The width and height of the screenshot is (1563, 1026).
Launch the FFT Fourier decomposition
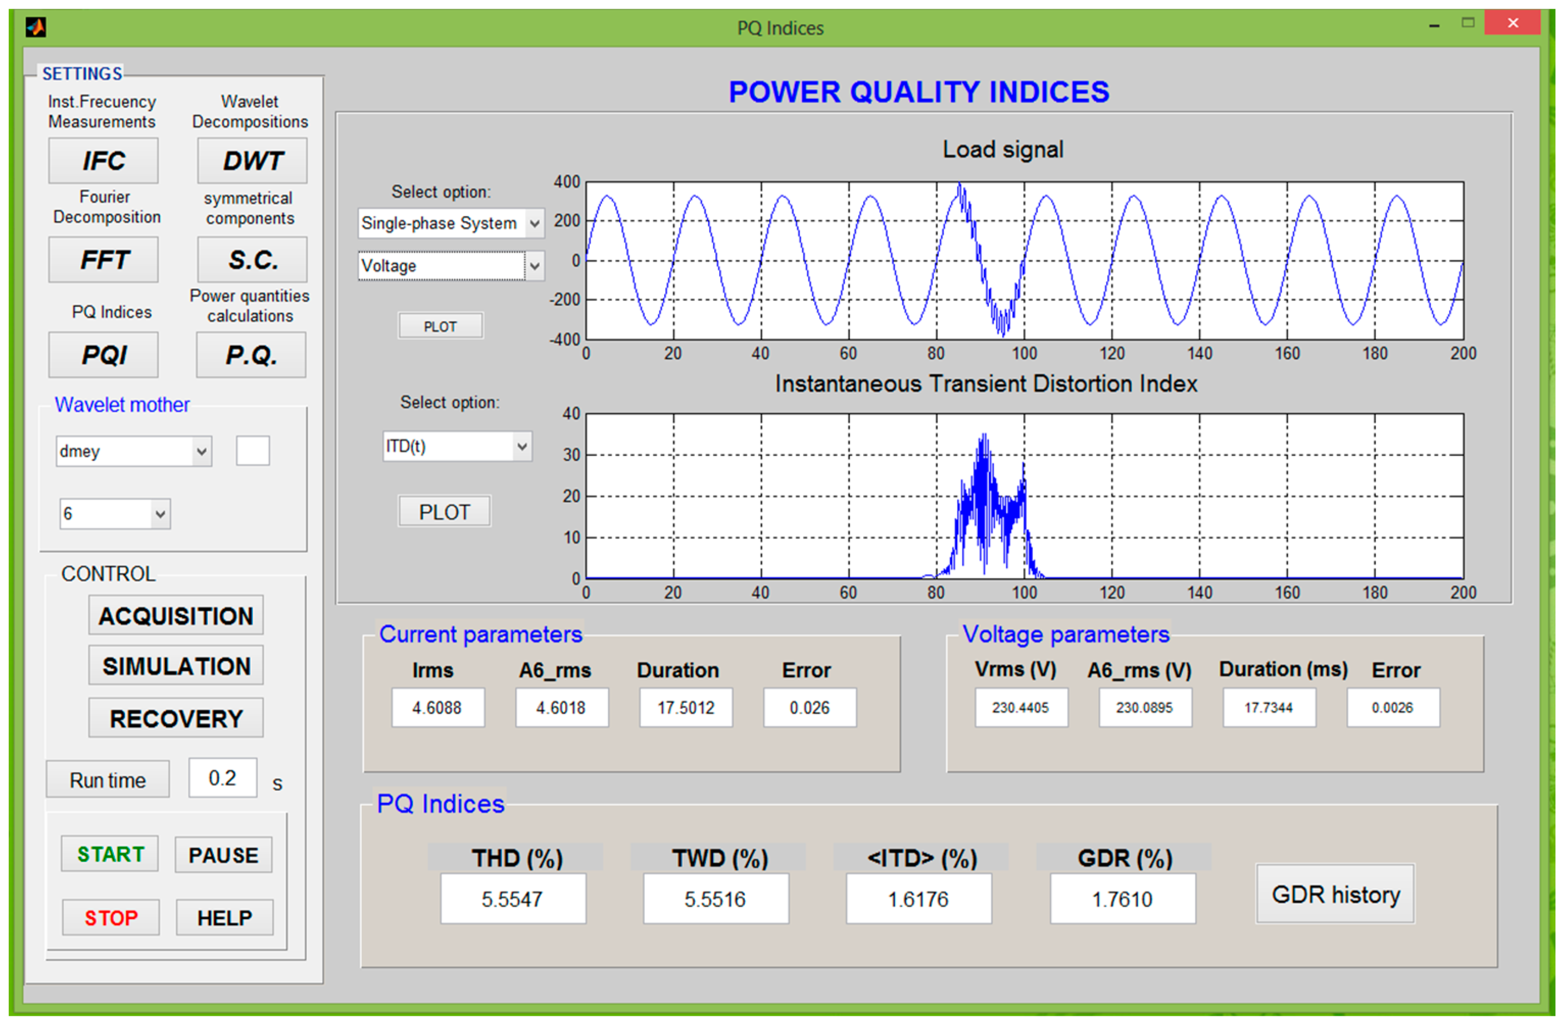click(x=103, y=260)
